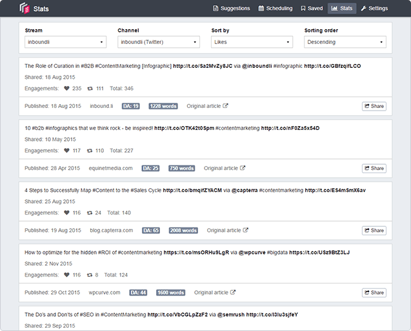Click the Suggestions document icon
411x331 pixels.
pyautogui.click(x=216, y=8)
